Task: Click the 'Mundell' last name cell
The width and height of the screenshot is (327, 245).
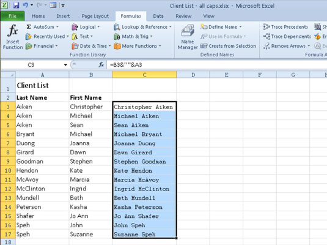Action: [42, 198]
